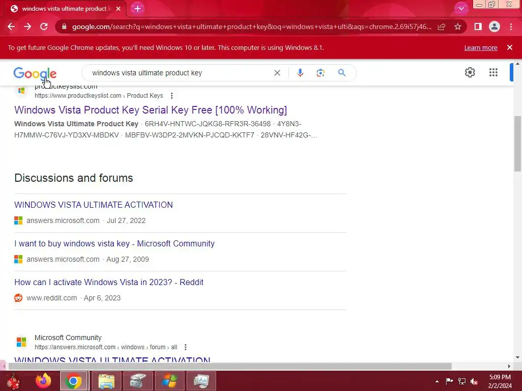Click the horizontal scrollbar at the bottom
This screenshot has width=522, height=391.
click(230, 367)
